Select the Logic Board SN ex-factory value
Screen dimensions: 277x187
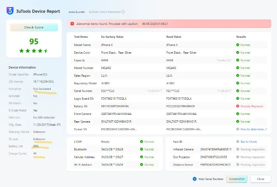pyautogui.click(x=114, y=99)
